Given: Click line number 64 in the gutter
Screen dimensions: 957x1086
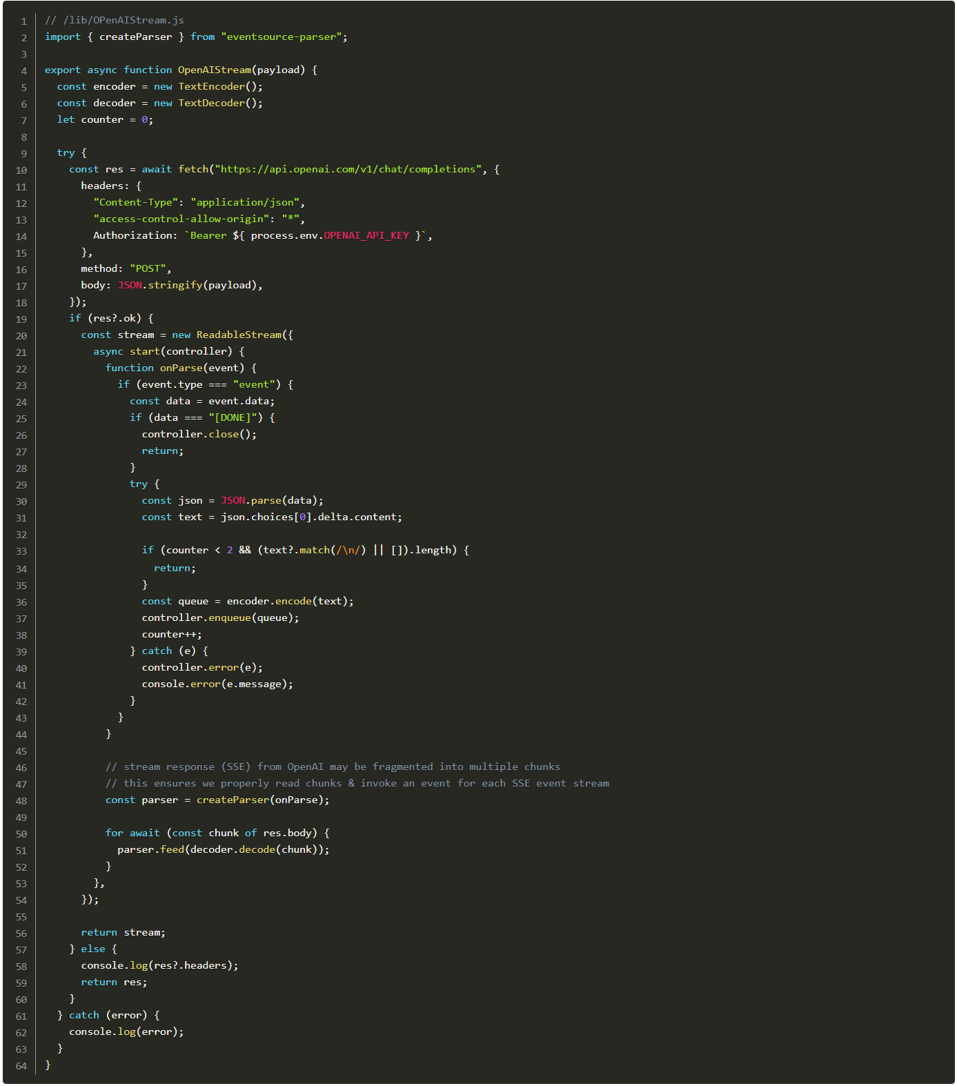Looking at the screenshot, I should click(21, 1066).
